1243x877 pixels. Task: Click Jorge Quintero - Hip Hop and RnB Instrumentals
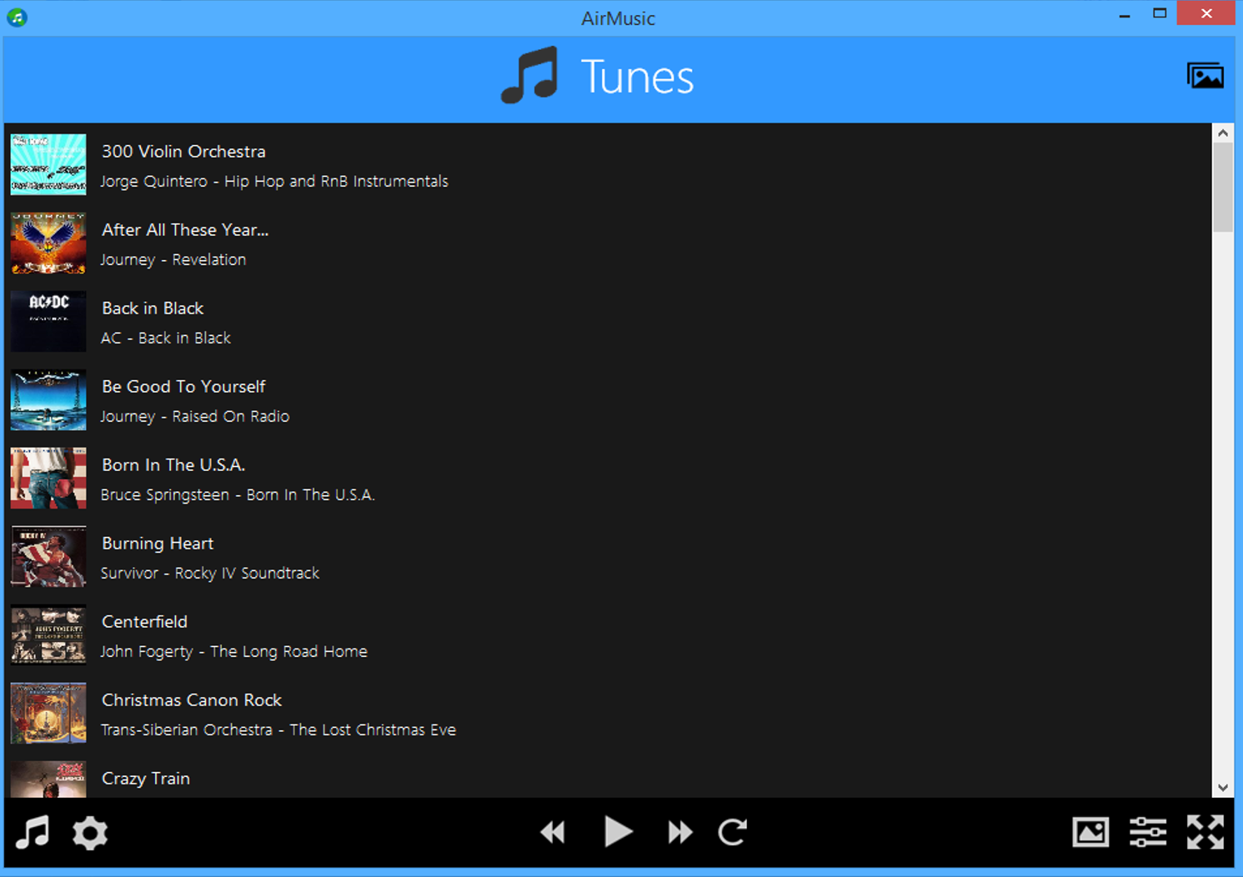tap(274, 182)
